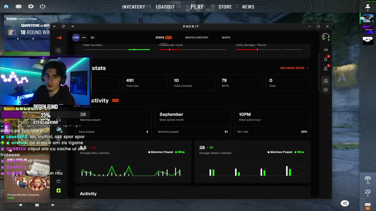This screenshot has width=376, height=211.
Task: Click the orange FACEIT logo in sidebar
Action: coord(59,38)
